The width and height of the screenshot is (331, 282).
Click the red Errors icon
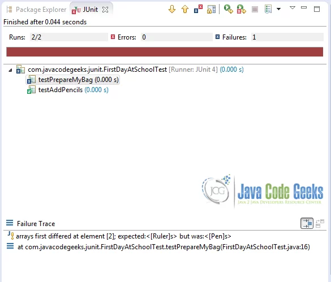113,37
